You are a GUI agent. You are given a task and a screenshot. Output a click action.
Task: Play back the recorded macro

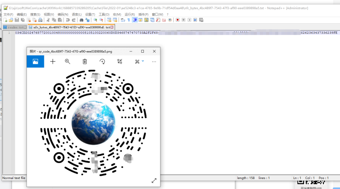(x=189, y=20)
